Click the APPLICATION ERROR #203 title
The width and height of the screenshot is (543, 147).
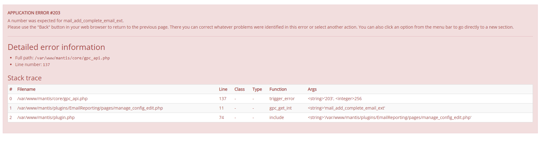point(34,13)
